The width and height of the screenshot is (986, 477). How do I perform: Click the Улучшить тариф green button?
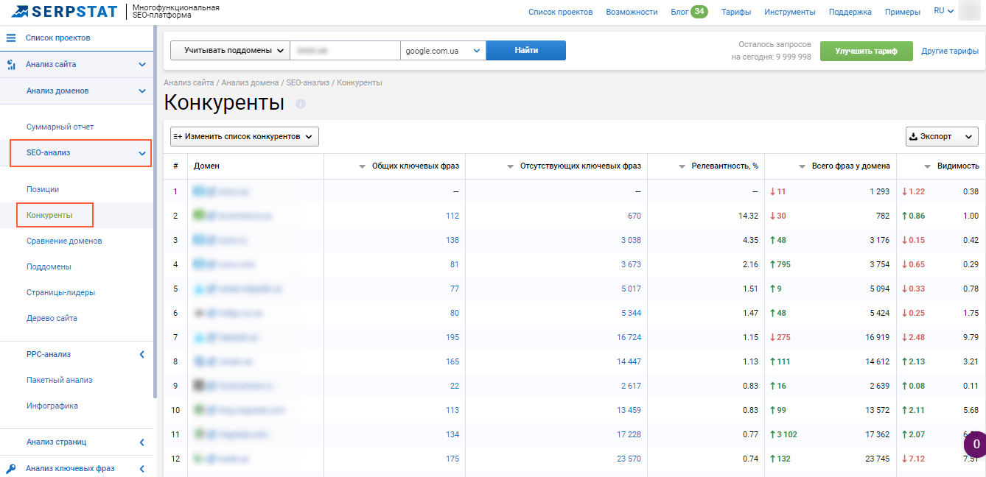tap(866, 50)
